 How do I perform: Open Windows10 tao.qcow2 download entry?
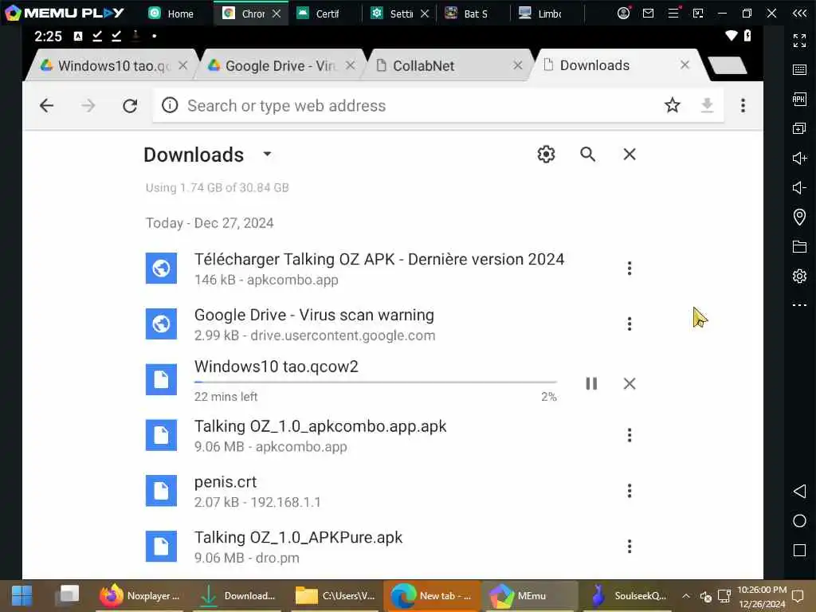[351, 380]
